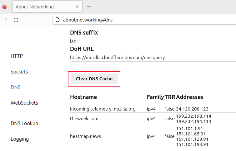
Task: Click the heatmap.news hostname row
Action: click(86, 136)
